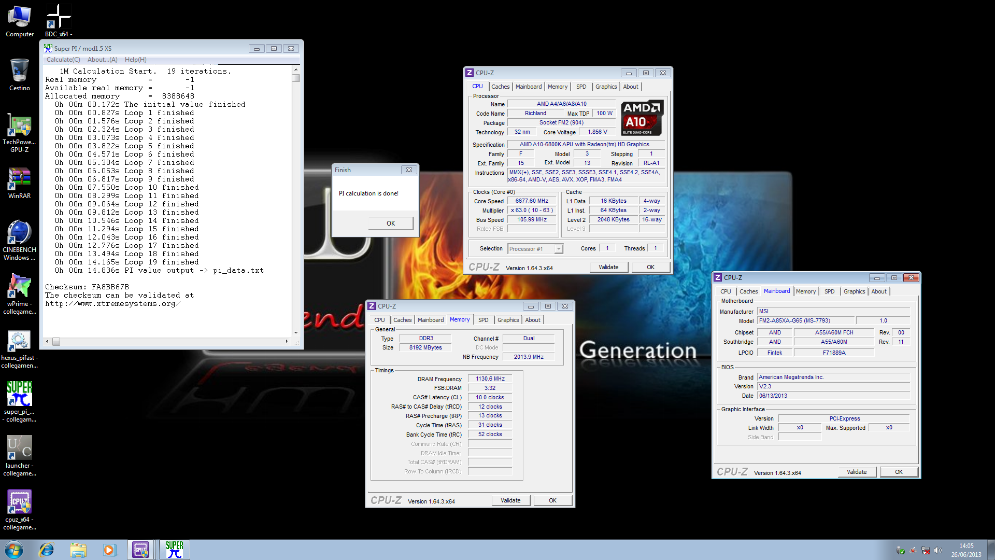Viewport: 995px width, 560px height.
Task: Click Super PI vertical scrollbar up arrow
Action: point(296,69)
